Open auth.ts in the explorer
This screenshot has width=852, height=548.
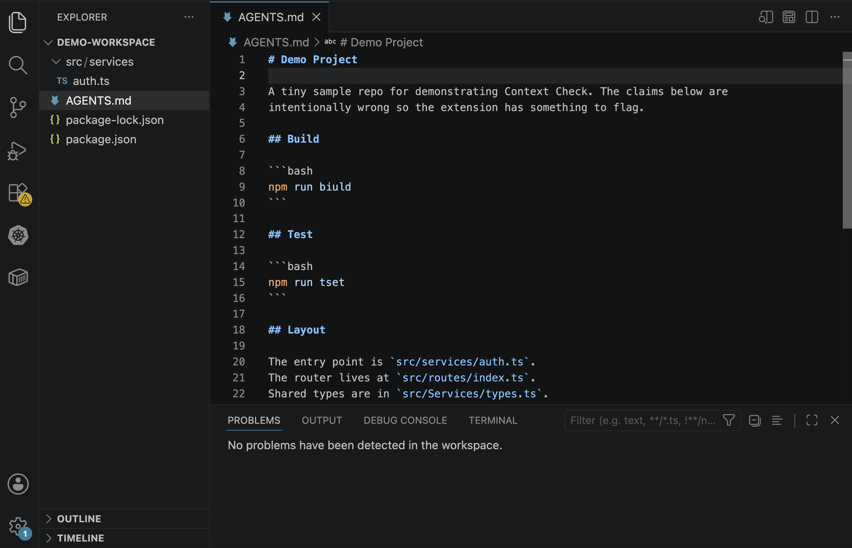point(124,81)
